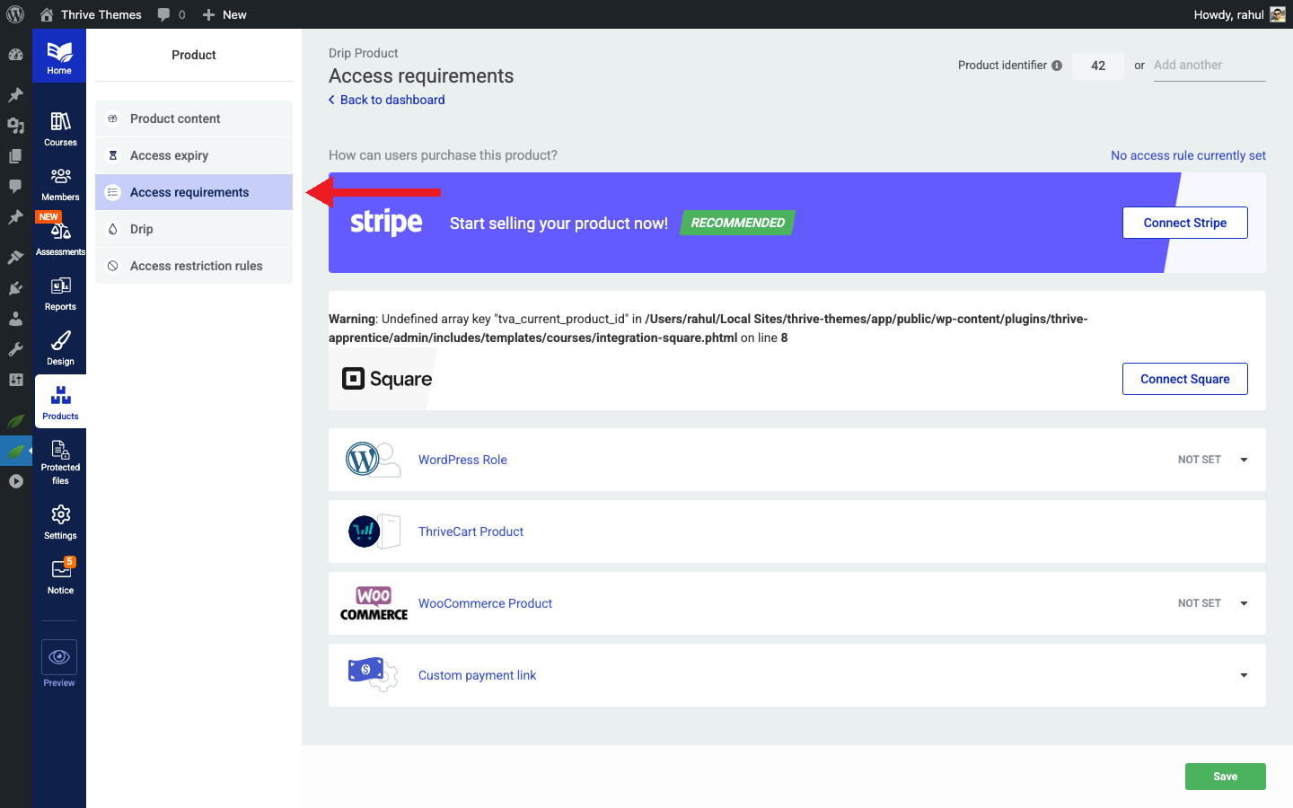Image resolution: width=1293 pixels, height=808 pixels.
Task: Click the Product identifier field showing 42
Action: click(1097, 65)
